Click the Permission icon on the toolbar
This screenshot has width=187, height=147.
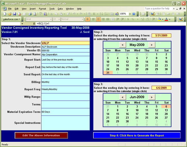pos(19,14)
